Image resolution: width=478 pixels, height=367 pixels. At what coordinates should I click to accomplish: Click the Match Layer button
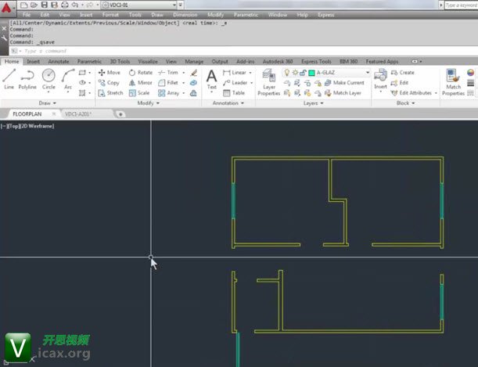343,93
